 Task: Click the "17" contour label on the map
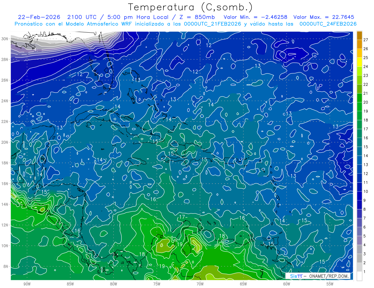[182, 217]
